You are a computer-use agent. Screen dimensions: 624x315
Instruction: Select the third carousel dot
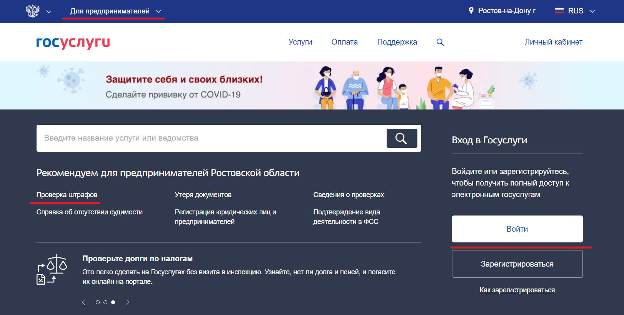[x=113, y=302]
